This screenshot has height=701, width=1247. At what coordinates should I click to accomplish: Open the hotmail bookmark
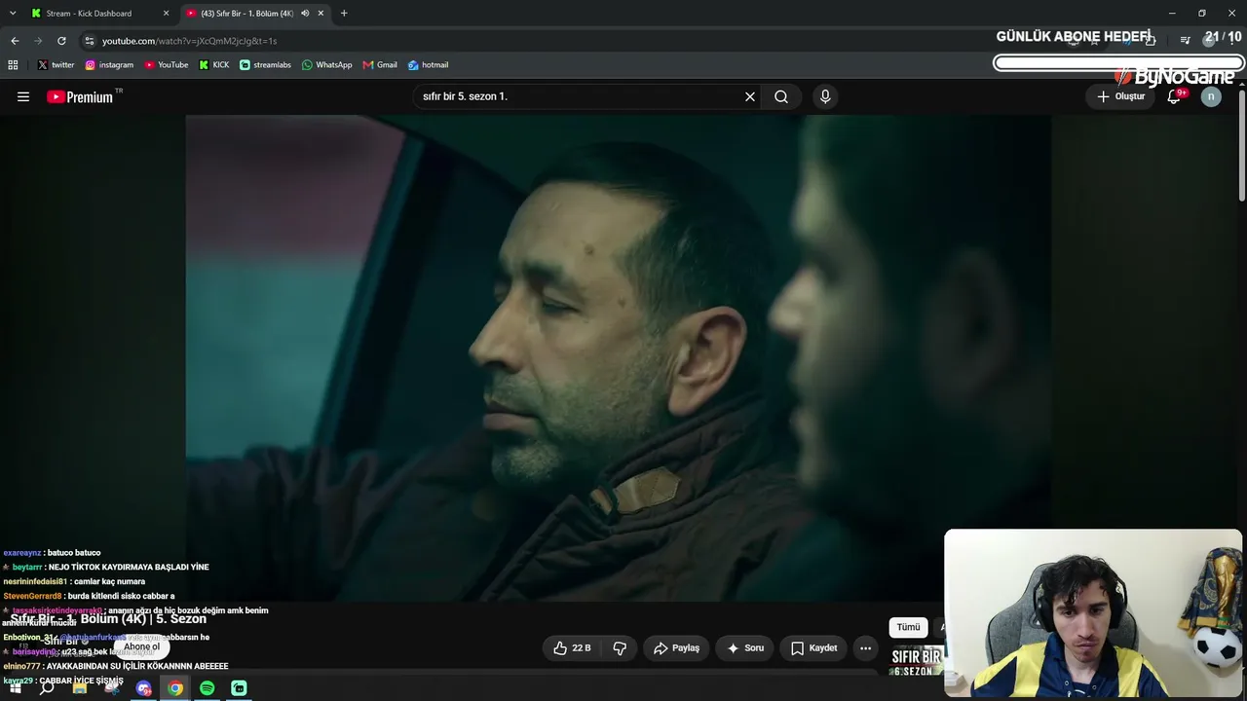tap(429, 65)
